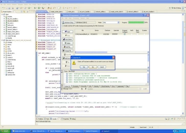Toggle the Blank-Check checkbox for the device row

(x=137, y=34)
